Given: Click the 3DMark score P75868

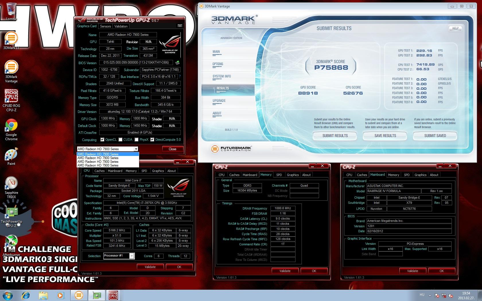Looking at the screenshot, I should click(x=331, y=68).
